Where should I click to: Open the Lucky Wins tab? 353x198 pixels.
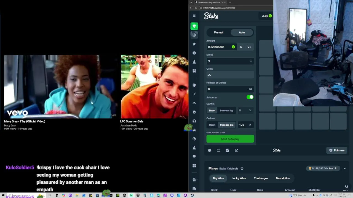coord(239,178)
